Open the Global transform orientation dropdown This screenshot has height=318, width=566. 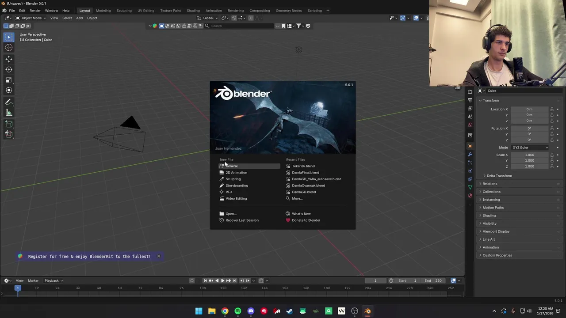(x=208, y=18)
